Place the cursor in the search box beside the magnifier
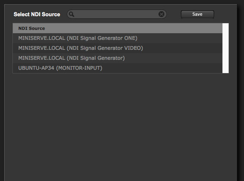This screenshot has width=244, height=181. (116, 14)
